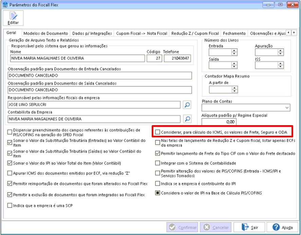Click the Nome field NIVEA MARIA MAGALHAES
Viewport: 301px width, 235px height.
pyautogui.click(x=78, y=58)
